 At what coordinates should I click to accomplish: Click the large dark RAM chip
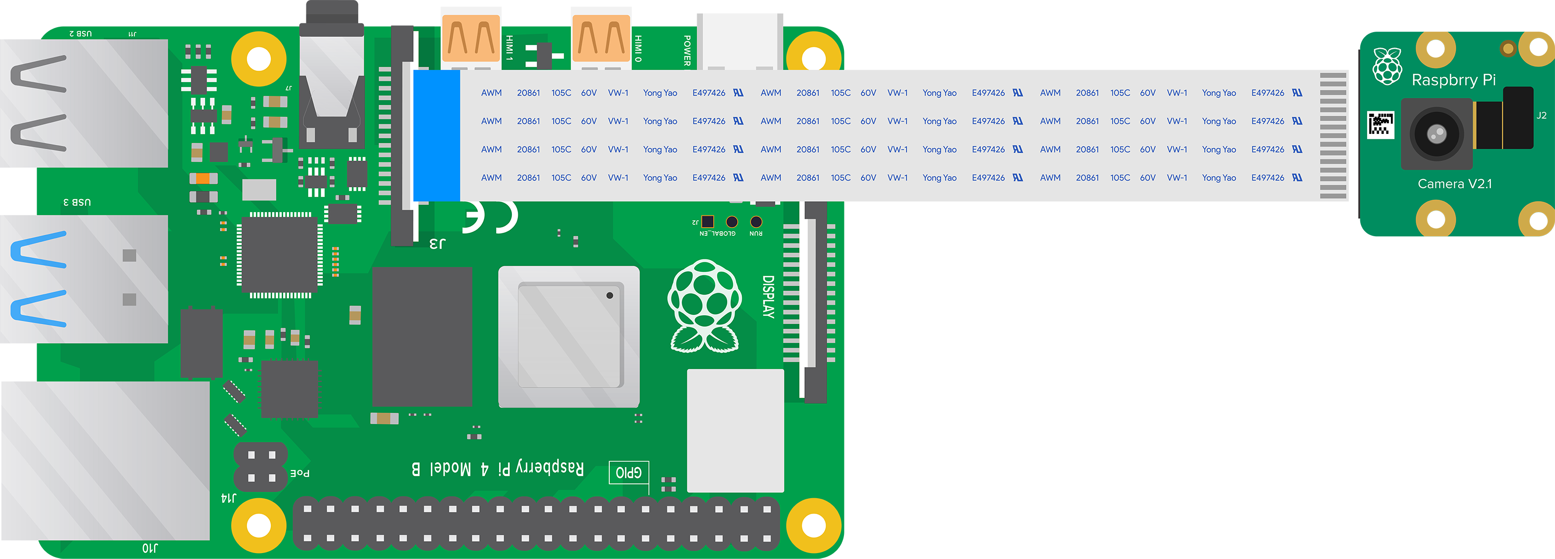(422, 337)
